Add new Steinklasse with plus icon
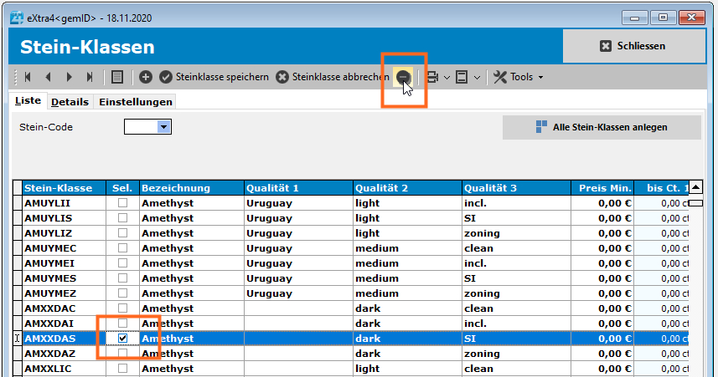Screen dimensions: 718x377 coord(146,77)
